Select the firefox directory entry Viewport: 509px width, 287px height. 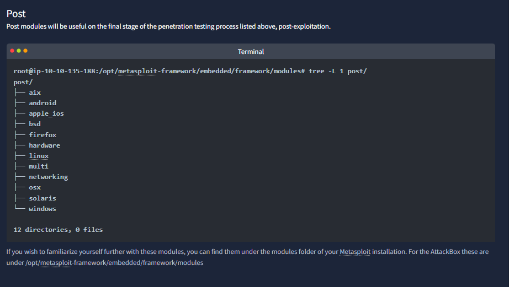[43, 135]
